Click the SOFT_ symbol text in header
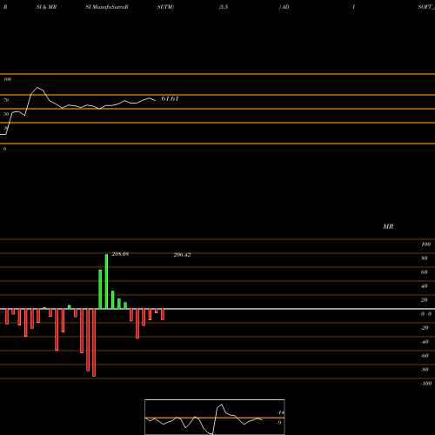 pyautogui.click(x=426, y=7)
